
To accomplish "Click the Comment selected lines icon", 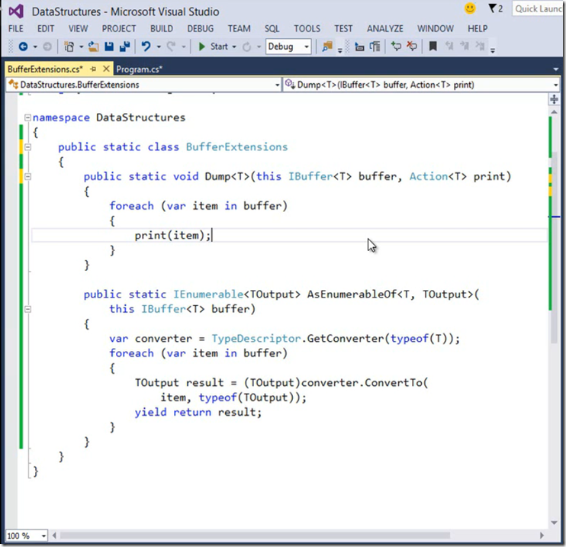I will point(396,47).
